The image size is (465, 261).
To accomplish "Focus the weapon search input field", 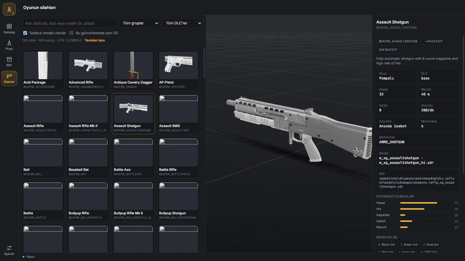I will [69, 23].
